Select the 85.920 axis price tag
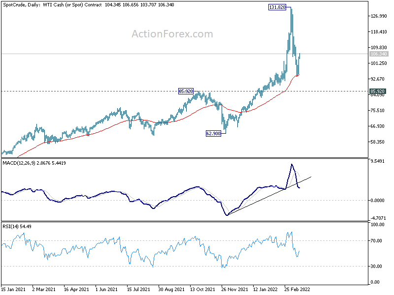The height and width of the screenshot is (295, 394). tap(377, 91)
